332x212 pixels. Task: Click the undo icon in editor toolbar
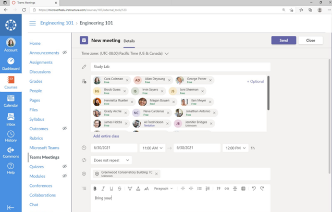pos(254,189)
